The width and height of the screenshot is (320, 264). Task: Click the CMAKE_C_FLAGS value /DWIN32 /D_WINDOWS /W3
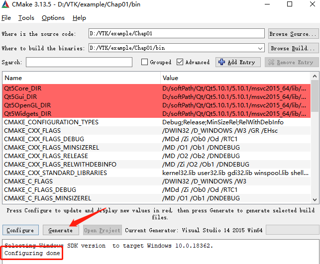pyautogui.click(x=204, y=181)
